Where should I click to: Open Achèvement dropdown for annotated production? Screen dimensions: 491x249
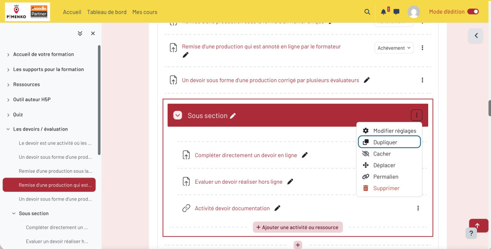point(394,48)
